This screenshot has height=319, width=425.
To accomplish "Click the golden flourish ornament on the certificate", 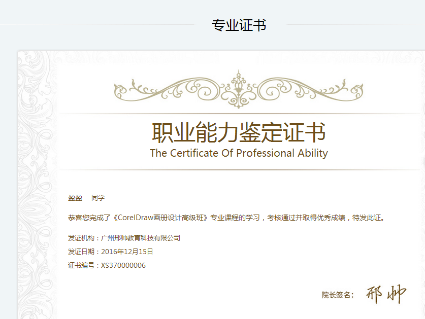I will coord(238,89).
